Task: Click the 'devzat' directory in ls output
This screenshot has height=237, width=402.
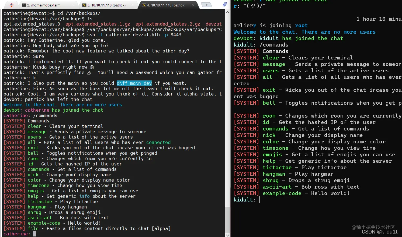Action: coord(214,24)
